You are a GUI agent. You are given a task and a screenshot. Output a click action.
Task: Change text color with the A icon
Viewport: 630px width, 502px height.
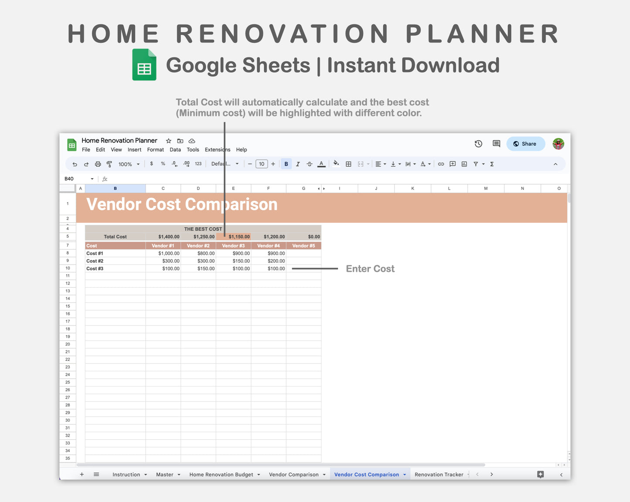coord(321,164)
